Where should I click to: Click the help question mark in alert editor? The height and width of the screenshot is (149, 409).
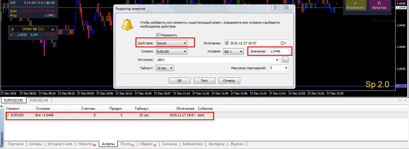point(276,7)
